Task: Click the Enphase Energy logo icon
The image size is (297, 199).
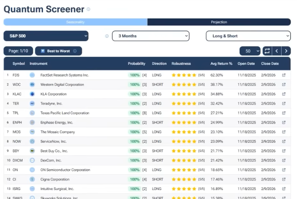Action: pos(32,122)
